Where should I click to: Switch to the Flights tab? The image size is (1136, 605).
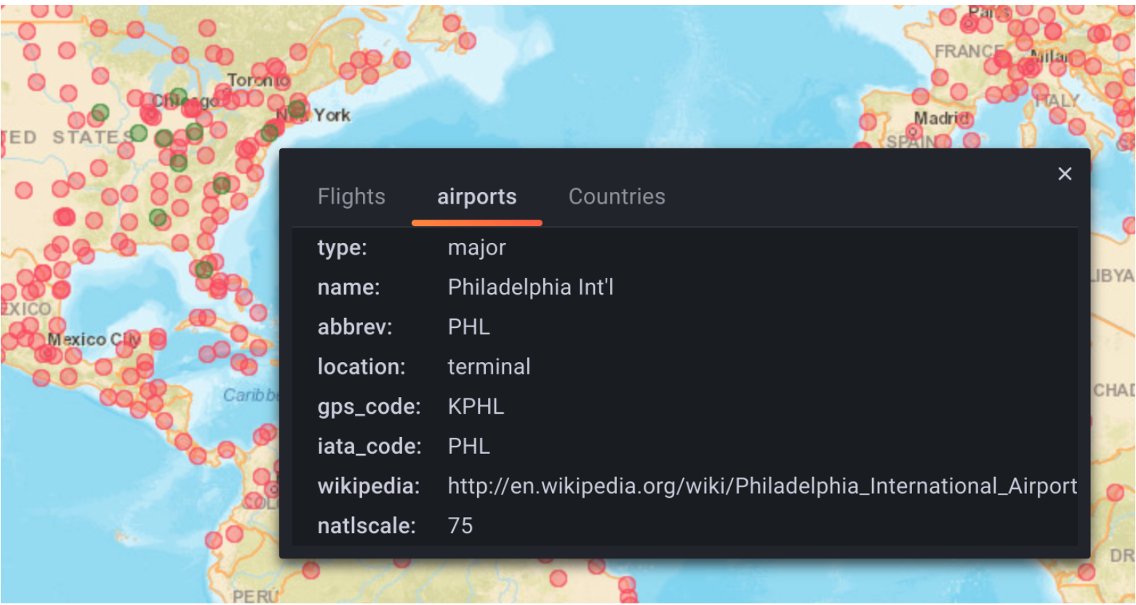[351, 196]
